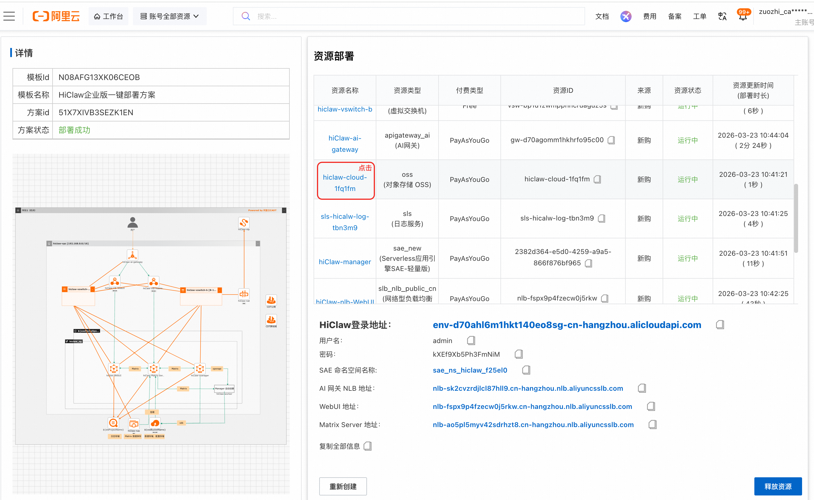Viewport: 814px width, 500px height.
Task: Expand 账号全部资源 dropdown
Action: [170, 16]
